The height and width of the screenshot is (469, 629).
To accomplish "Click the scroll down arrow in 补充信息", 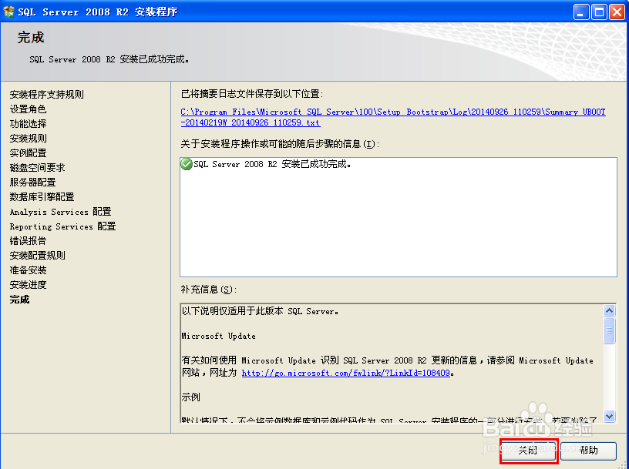I will (x=609, y=416).
